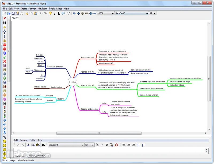Click into the note editor text field
Viewport: 214px width, 164px height.
click(109, 150)
